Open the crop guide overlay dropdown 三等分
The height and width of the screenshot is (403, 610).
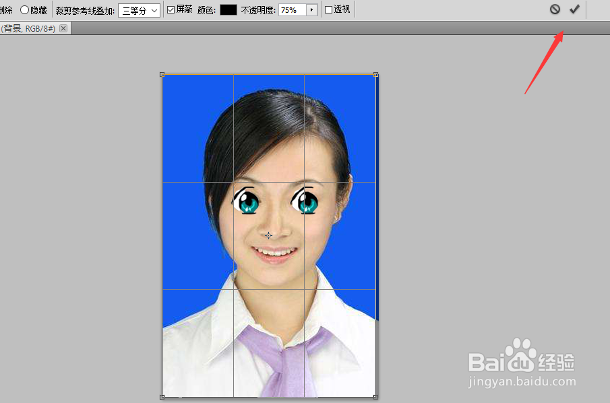pos(140,11)
